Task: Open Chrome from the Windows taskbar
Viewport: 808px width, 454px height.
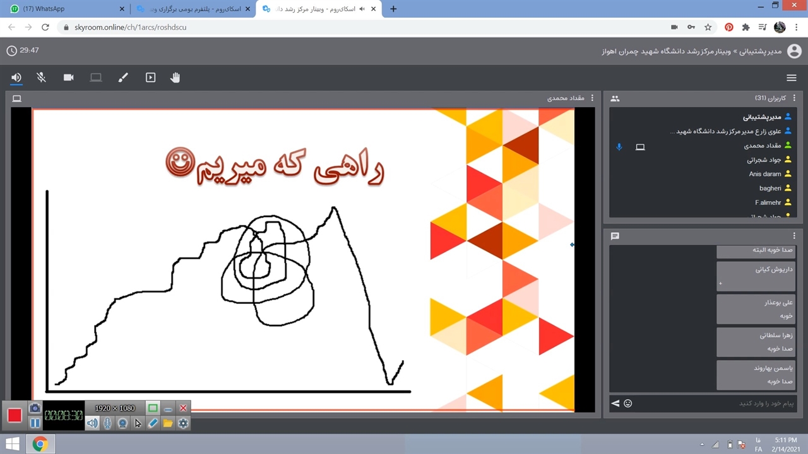Action: tap(40, 445)
